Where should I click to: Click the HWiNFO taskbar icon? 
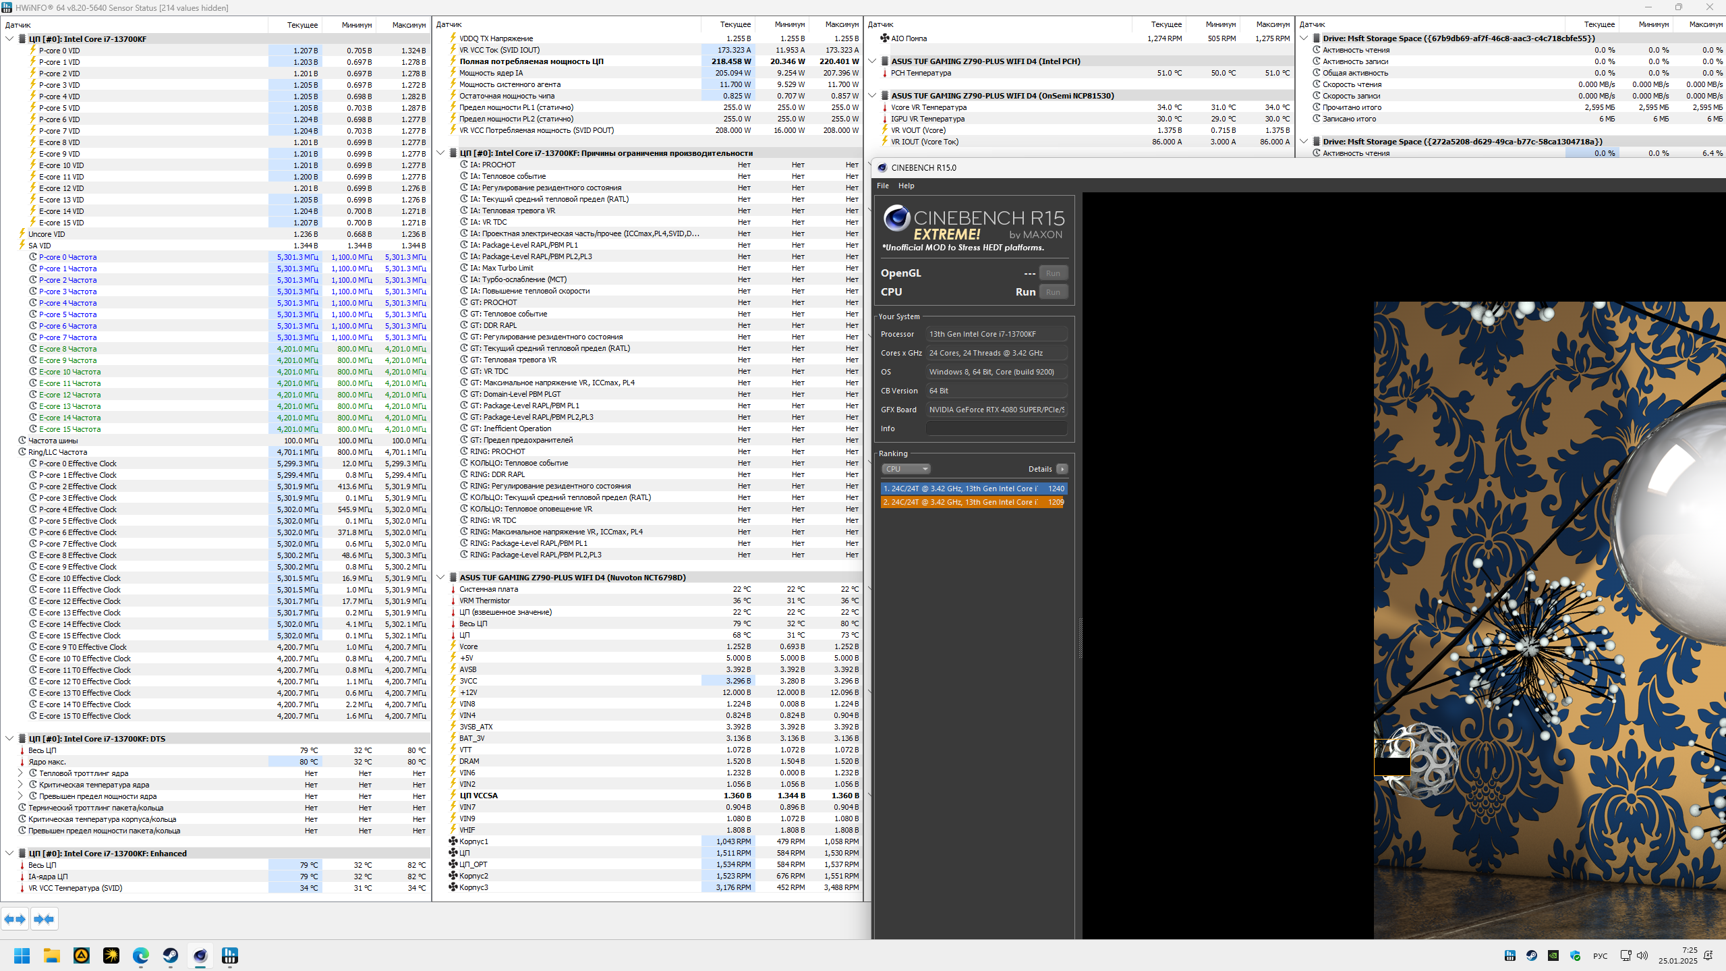pyautogui.click(x=230, y=955)
